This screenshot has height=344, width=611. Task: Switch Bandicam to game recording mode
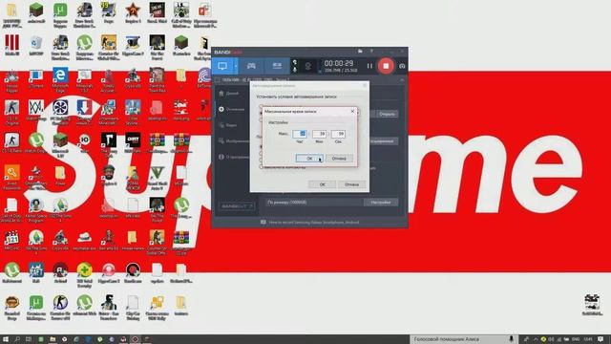coord(251,66)
